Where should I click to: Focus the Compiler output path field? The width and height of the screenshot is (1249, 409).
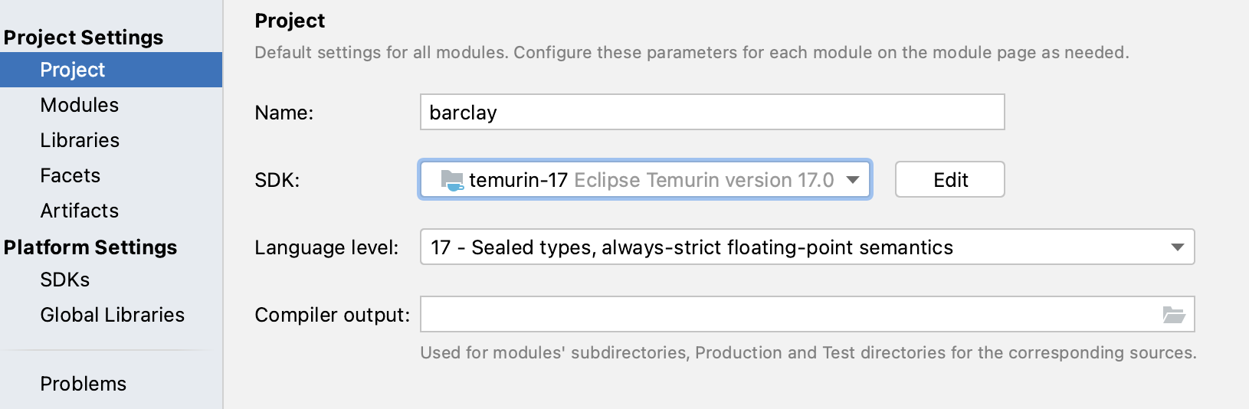(789, 315)
